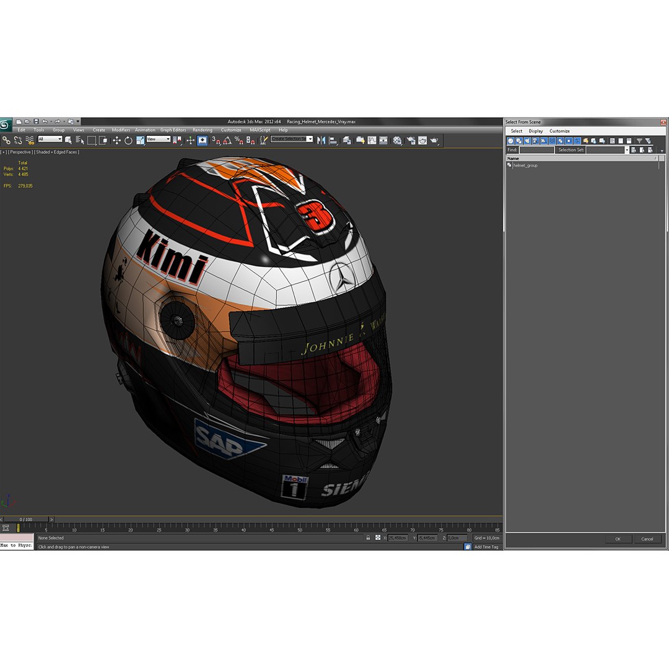Click the X coordinate field in status bar

click(x=398, y=538)
